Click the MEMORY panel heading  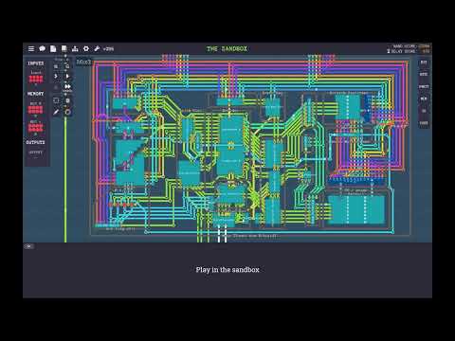[36, 94]
